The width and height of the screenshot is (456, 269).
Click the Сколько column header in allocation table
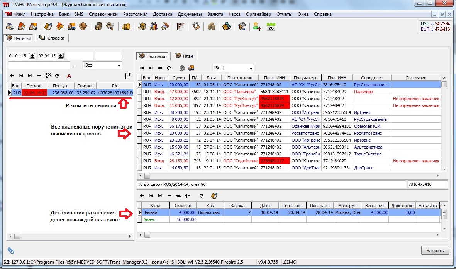183,206
